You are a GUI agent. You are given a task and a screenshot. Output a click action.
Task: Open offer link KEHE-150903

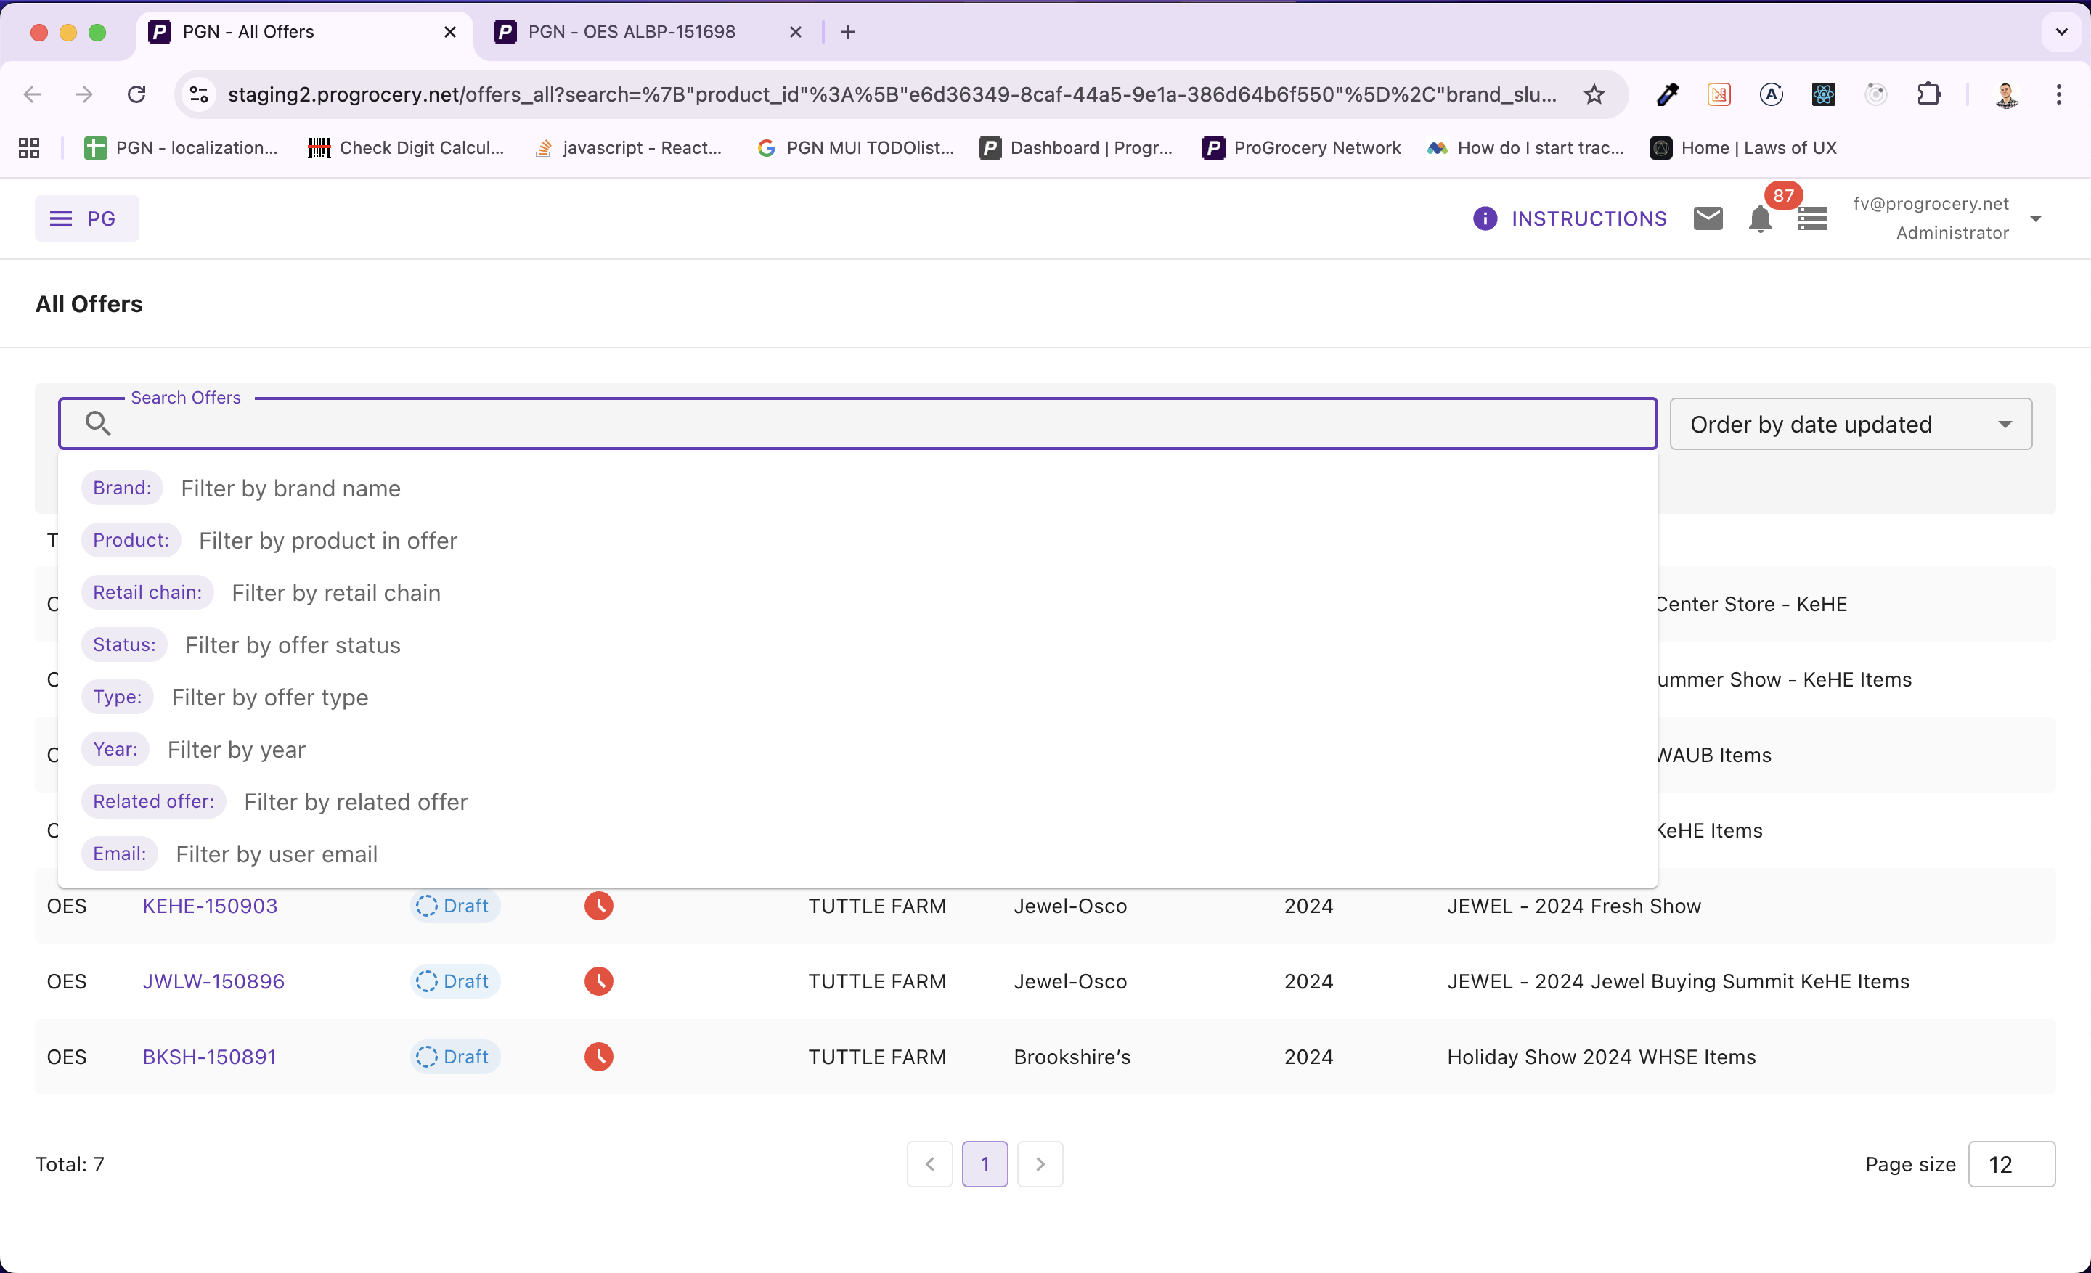[210, 906]
